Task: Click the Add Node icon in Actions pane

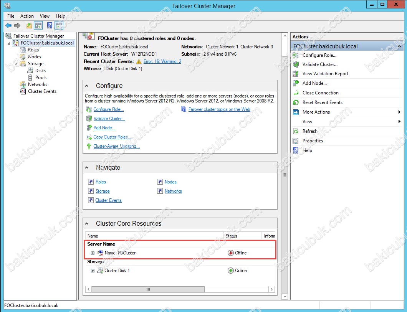Action: [296, 83]
